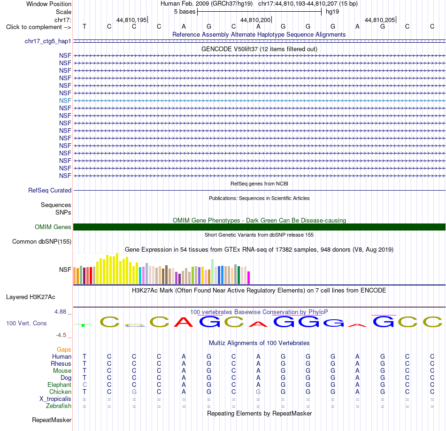Click the green conservation marker under T
446x431 pixels.
coord(83,325)
